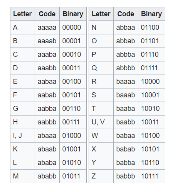This screenshot has width=178, height=192.
Task: Select binary value 01111 for Q
Action: tap(151, 68)
